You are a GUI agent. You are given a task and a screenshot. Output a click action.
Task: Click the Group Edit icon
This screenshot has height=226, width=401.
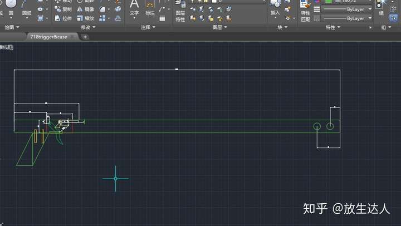click(393, 9)
